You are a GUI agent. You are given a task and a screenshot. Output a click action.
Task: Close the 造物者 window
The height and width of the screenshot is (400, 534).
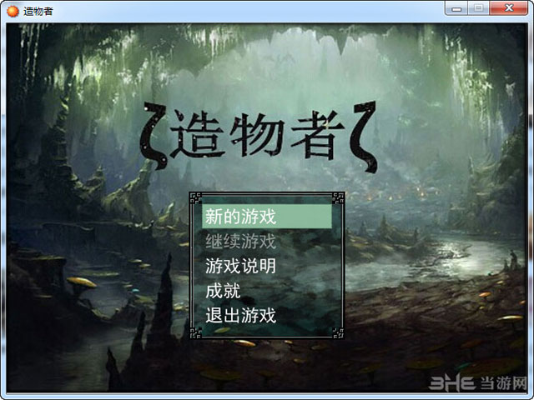[509, 8]
